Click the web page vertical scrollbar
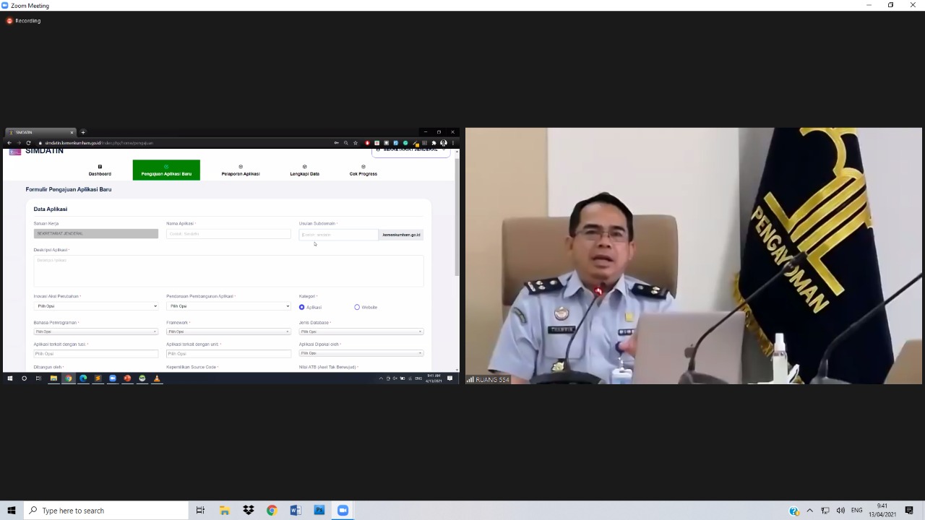The image size is (925, 520). (x=456, y=217)
